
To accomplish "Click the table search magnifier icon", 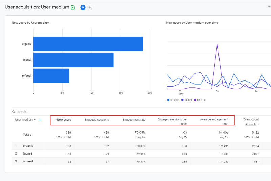I will tap(14, 112).
